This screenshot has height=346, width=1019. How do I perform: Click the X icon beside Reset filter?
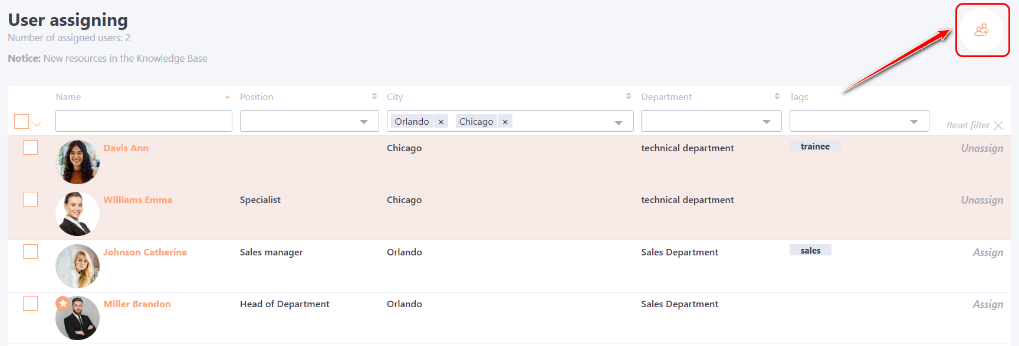tap(998, 125)
